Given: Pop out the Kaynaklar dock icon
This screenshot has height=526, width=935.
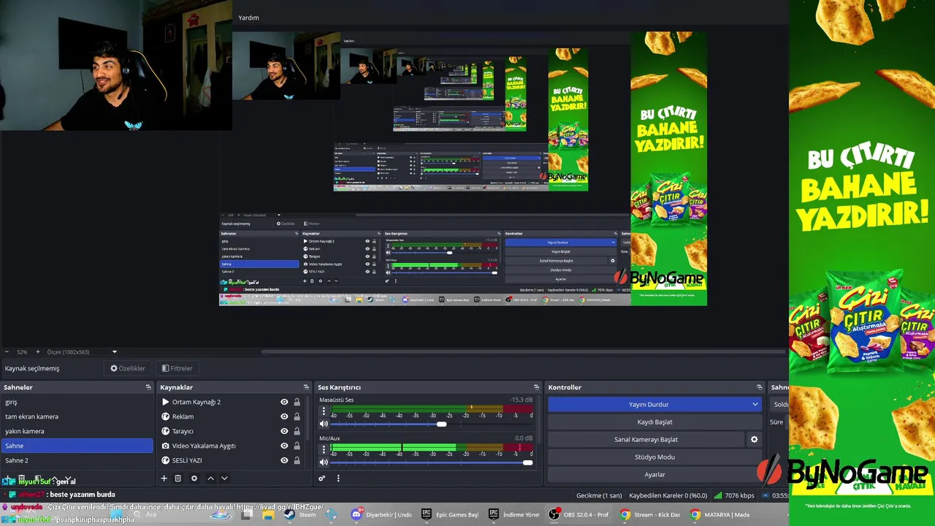Looking at the screenshot, I should 306,387.
